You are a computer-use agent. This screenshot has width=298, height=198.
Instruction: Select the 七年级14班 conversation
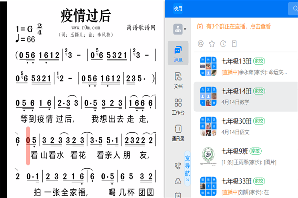click(x=246, y=96)
